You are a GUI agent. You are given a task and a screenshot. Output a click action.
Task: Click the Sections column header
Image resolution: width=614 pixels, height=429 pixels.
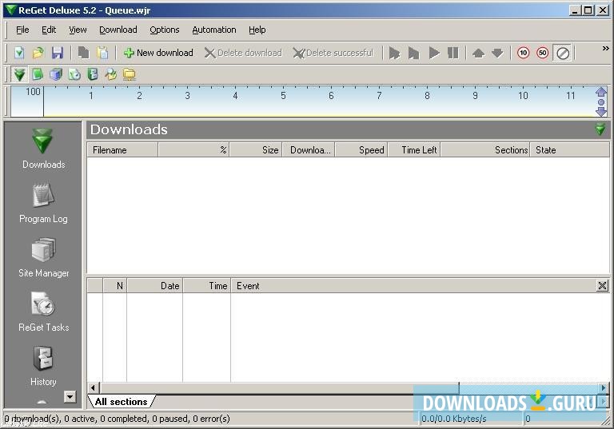click(485, 150)
